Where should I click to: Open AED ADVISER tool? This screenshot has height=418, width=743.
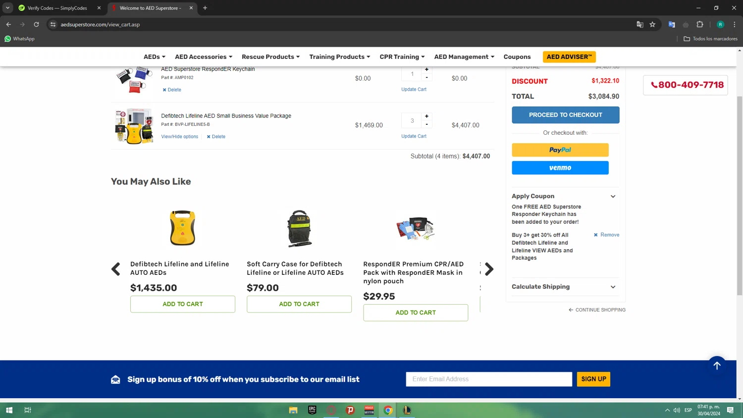click(x=569, y=57)
